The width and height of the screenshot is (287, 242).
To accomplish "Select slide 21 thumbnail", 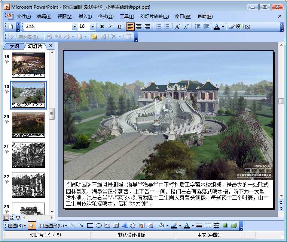I will 28,155.
